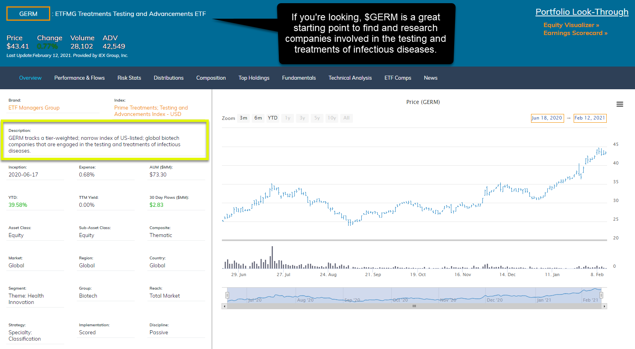635x349 pixels.
Task: Click the Inception date 2020-06-17
Action: [x=24, y=175]
